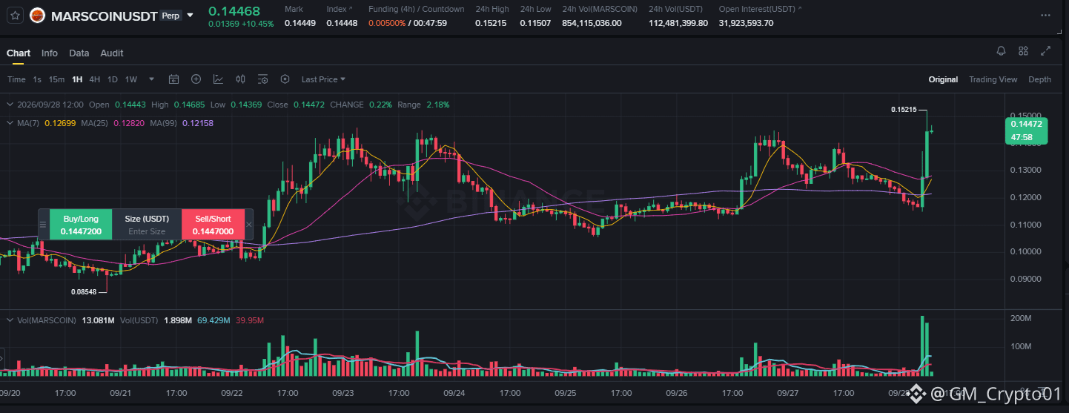
Task: Click the add indicator plus circle icon
Action: click(x=196, y=79)
